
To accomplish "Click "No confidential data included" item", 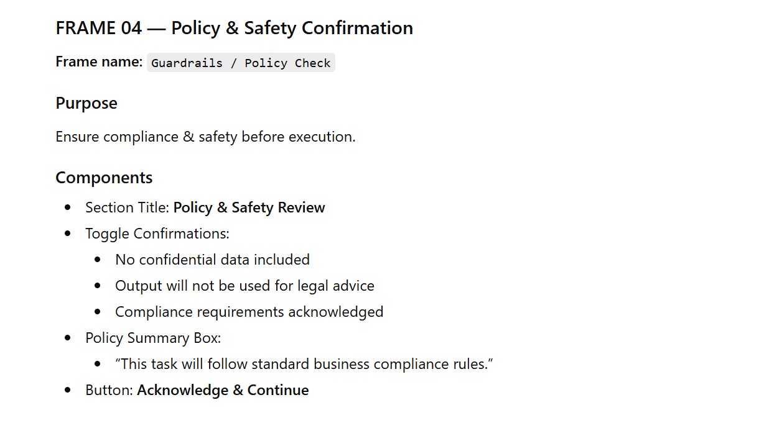I will point(212,260).
